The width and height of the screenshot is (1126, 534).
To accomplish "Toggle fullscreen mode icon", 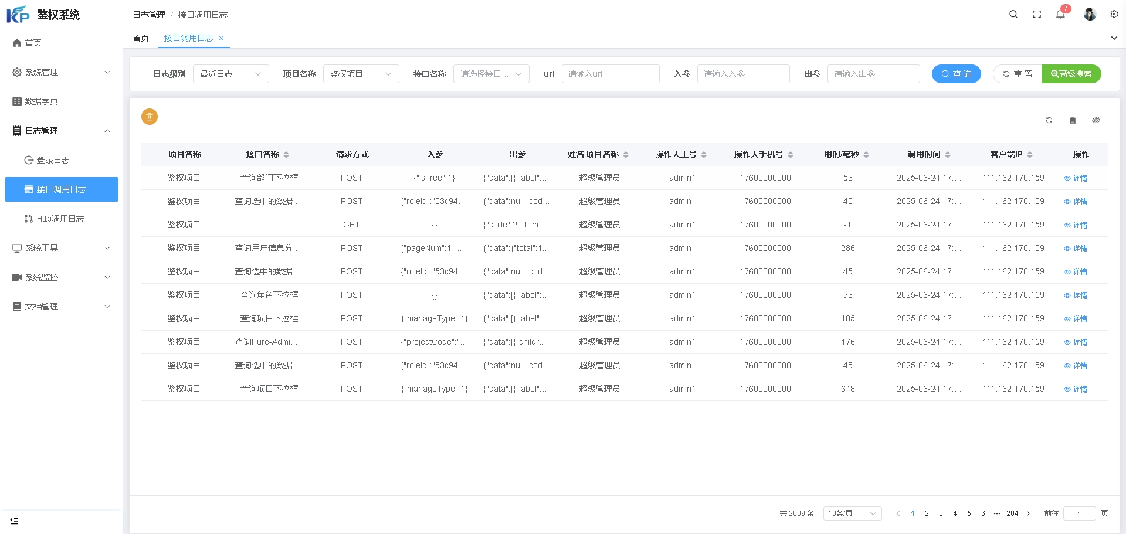I will click(x=1037, y=14).
